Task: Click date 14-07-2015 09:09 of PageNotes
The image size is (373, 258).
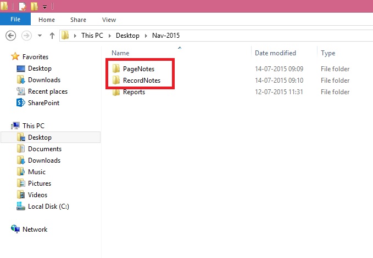Action: coord(279,69)
